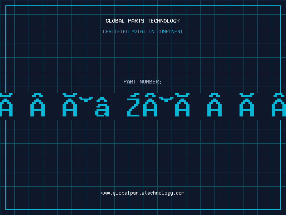Screen dimensions: 286x215
Task: Open the www.globalpartstechnology.com link
Action: pyautogui.click(x=143, y=193)
